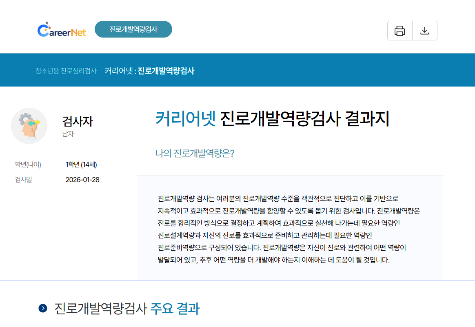Click the 진로개발역량검사 pill button
The width and height of the screenshot is (475, 327).
[x=133, y=29]
